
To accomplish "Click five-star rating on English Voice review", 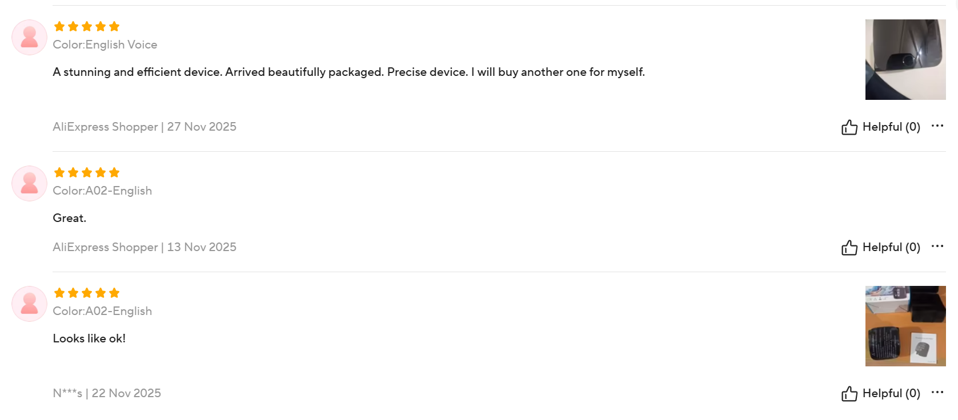I will pyautogui.click(x=86, y=26).
